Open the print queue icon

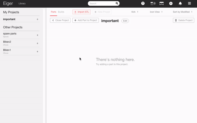point(153,3)
